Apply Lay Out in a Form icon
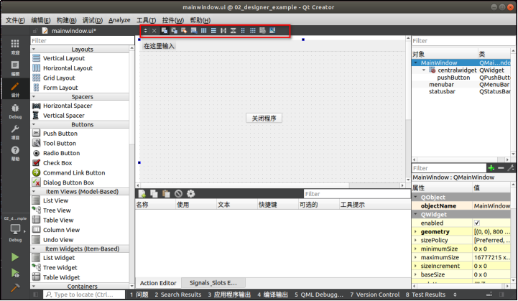 [243, 31]
